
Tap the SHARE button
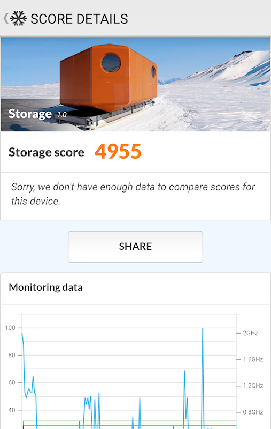[135, 247]
